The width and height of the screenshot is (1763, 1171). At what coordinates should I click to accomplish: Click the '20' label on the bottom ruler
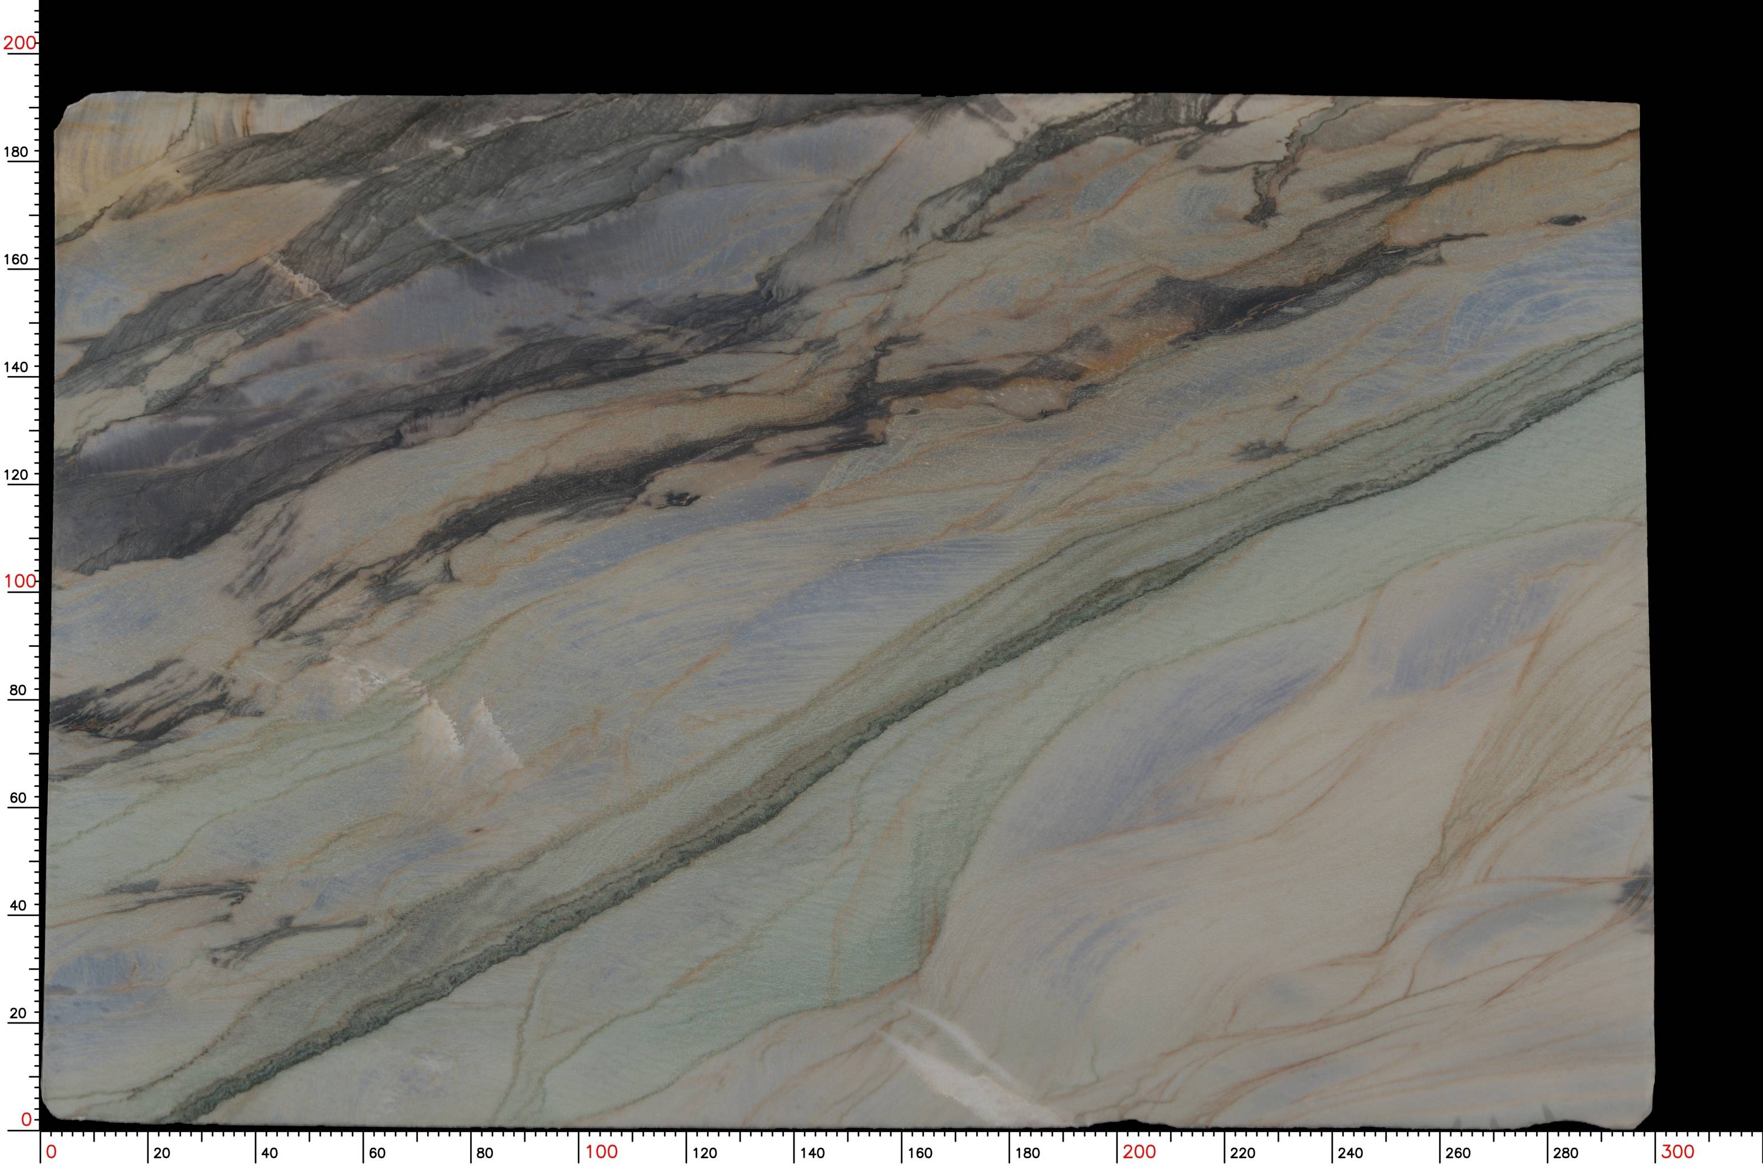161,1153
